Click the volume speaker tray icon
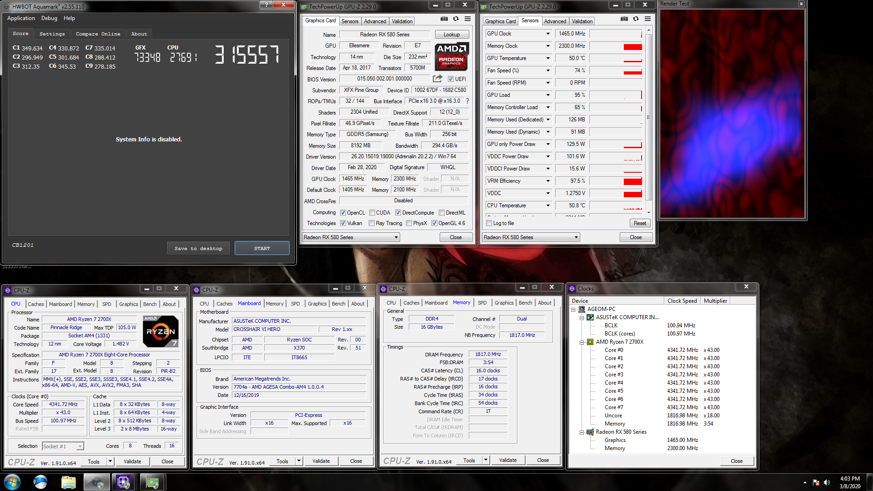Image resolution: width=873 pixels, height=491 pixels. point(827,482)
